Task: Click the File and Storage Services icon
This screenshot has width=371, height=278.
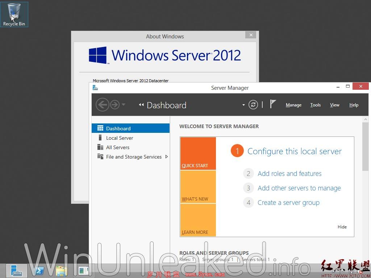Action: pyautogui.click(x=100, y=156)
